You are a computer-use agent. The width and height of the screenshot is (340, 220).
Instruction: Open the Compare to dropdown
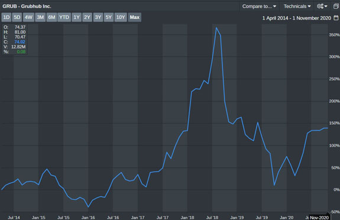click(259, 7)
